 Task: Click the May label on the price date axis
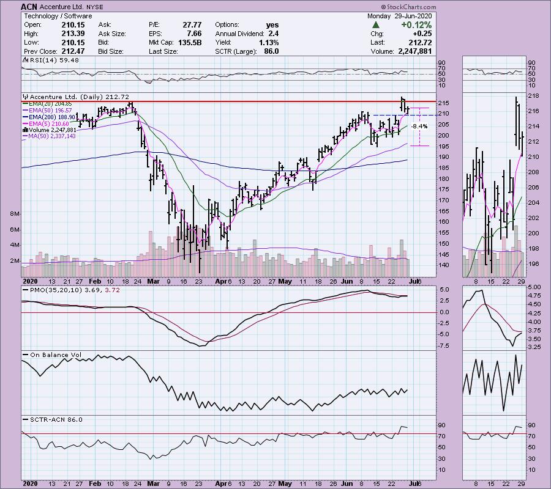coord(285,281)
